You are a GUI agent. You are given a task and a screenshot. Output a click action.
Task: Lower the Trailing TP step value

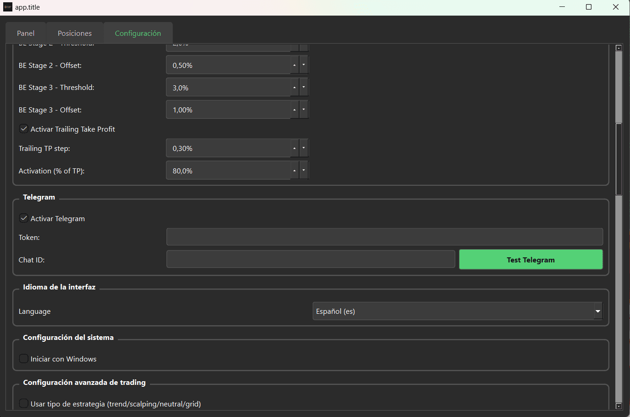point(304,148)
